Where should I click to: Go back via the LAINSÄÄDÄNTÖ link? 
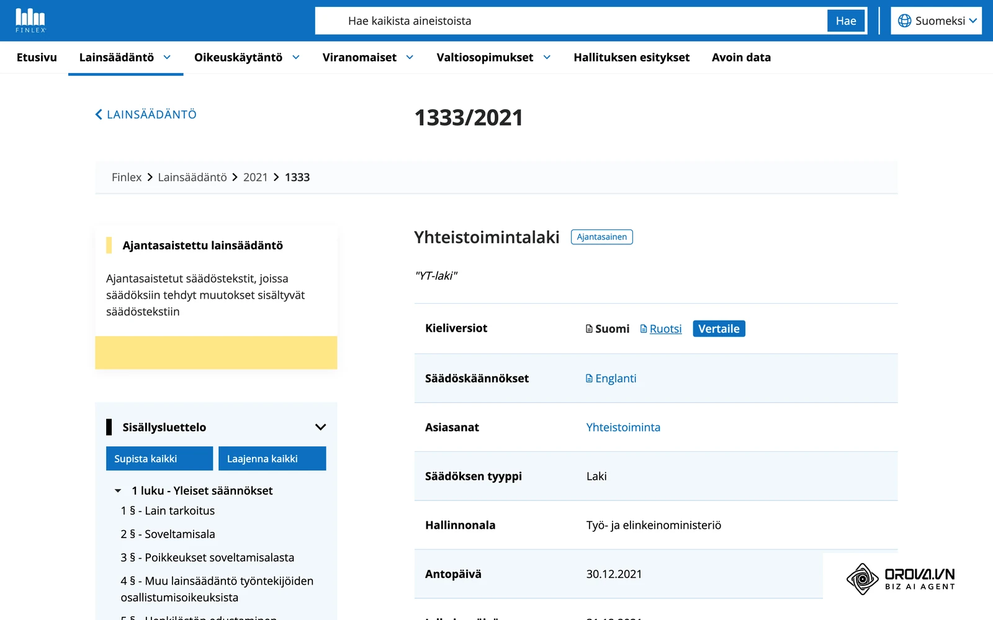tap(151, 115)
